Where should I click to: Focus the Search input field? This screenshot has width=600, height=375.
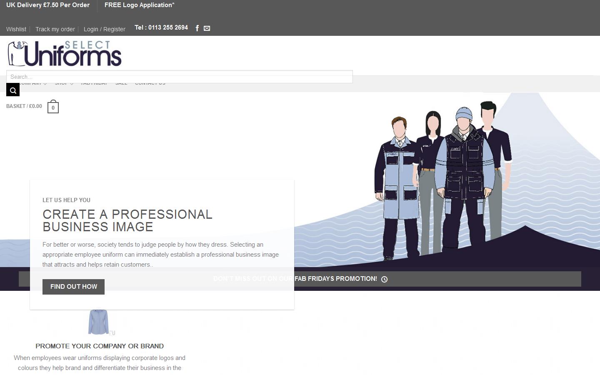[179, 77]
